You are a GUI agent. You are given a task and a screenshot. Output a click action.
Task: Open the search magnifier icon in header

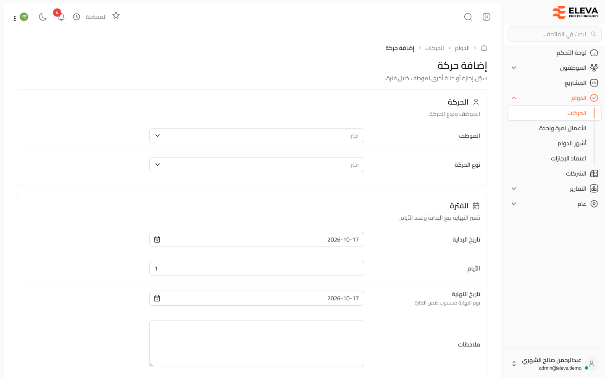point(468,17)
